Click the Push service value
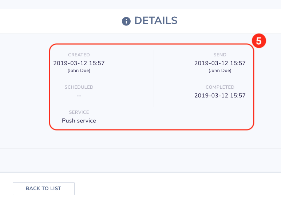Screen dimensions: 281x200 pyautogui.click(x=79, y=121)
